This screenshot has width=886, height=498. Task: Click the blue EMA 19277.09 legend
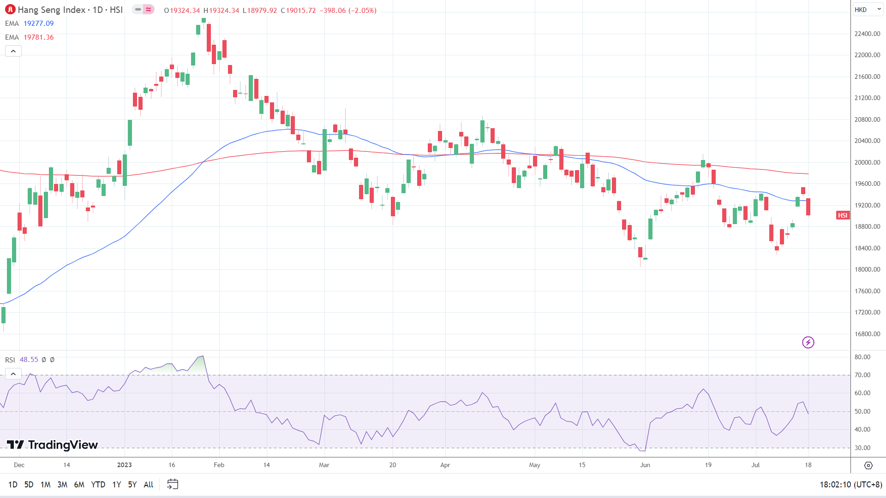pos(30,24)
